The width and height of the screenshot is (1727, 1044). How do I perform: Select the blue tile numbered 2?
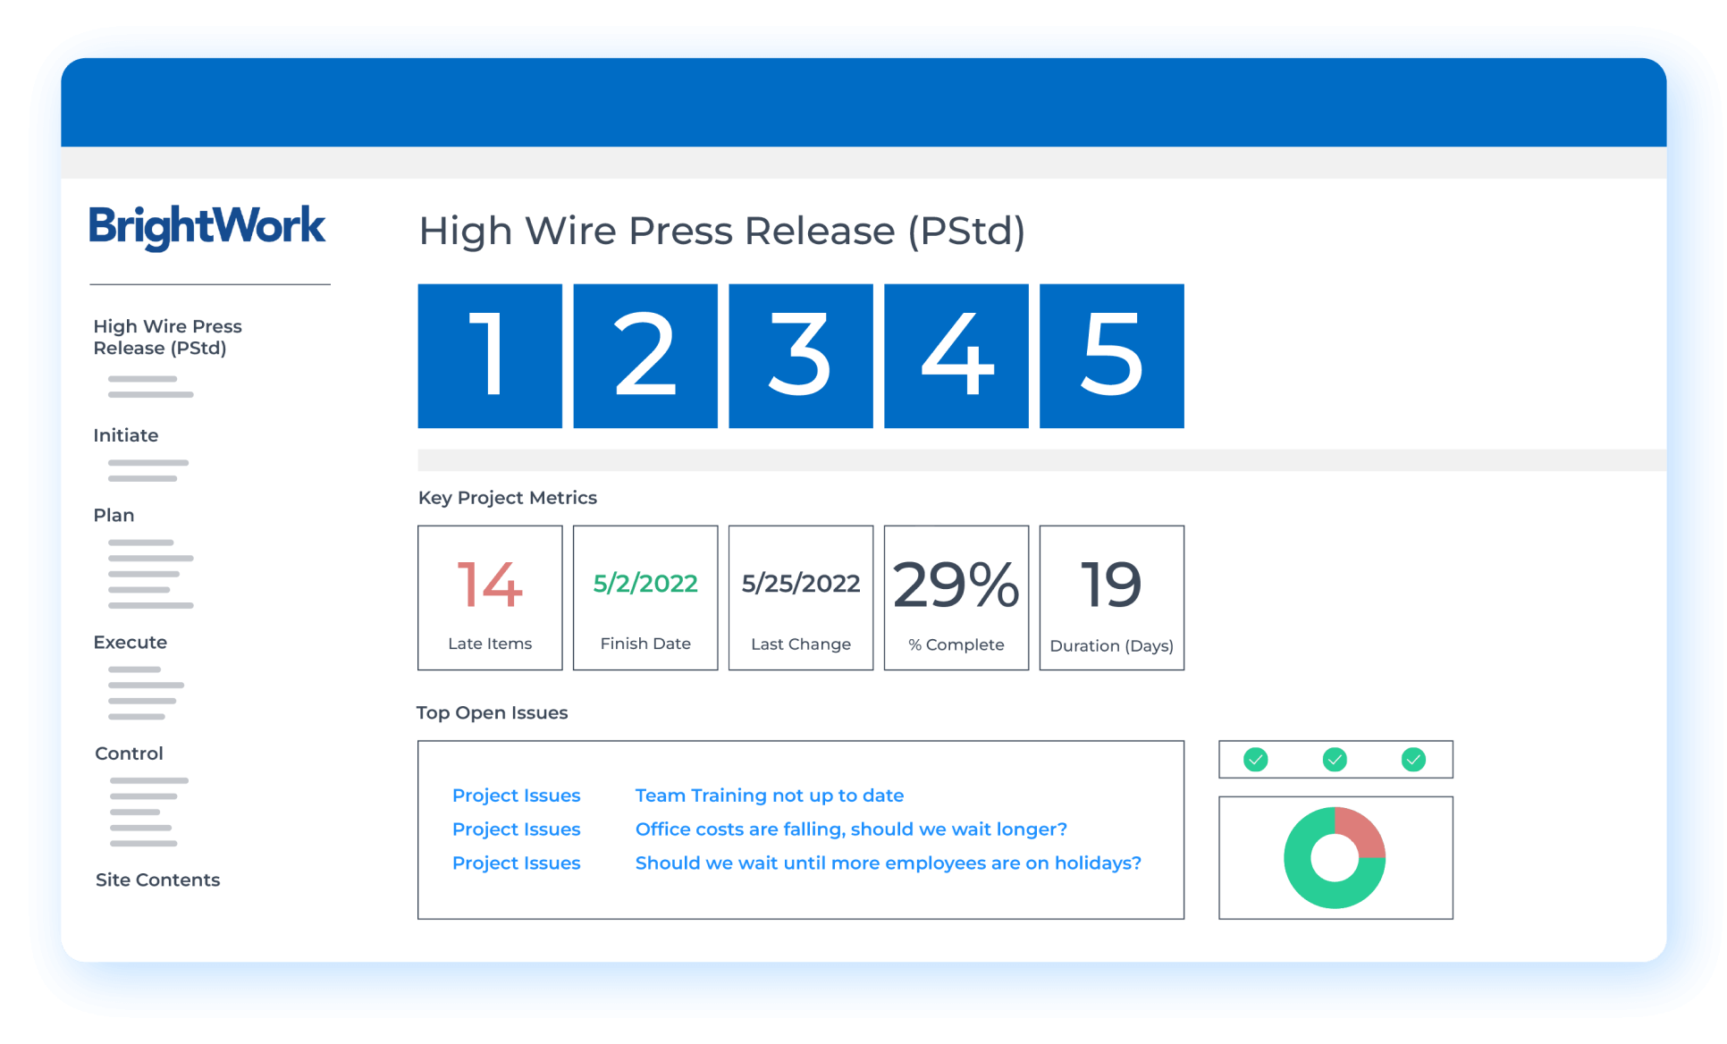[x=645, y=356]
